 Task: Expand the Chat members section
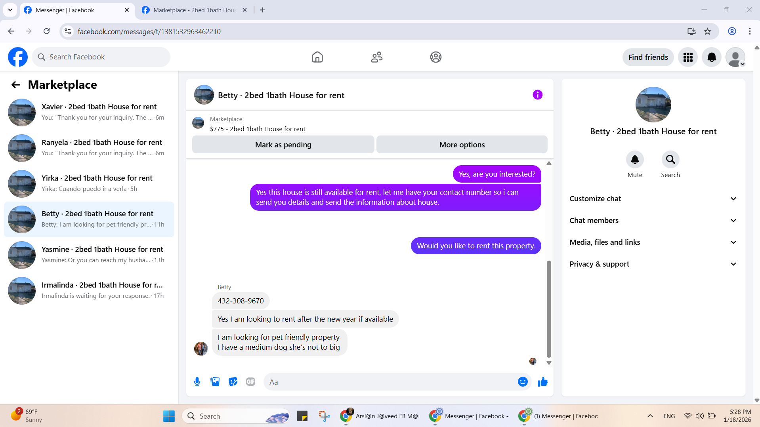click(653, 221)
